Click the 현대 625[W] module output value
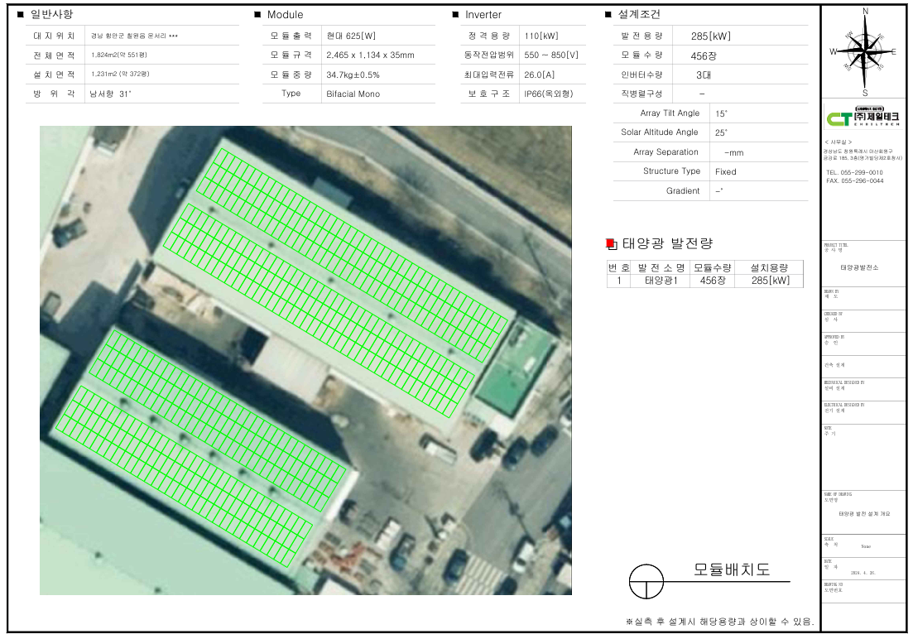This screenshot has height=639, width=913. 352,36
